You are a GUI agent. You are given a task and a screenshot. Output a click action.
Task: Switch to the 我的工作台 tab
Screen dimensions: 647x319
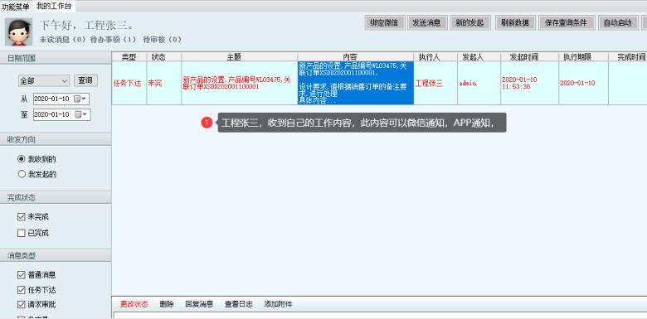(x=54, y=6)
